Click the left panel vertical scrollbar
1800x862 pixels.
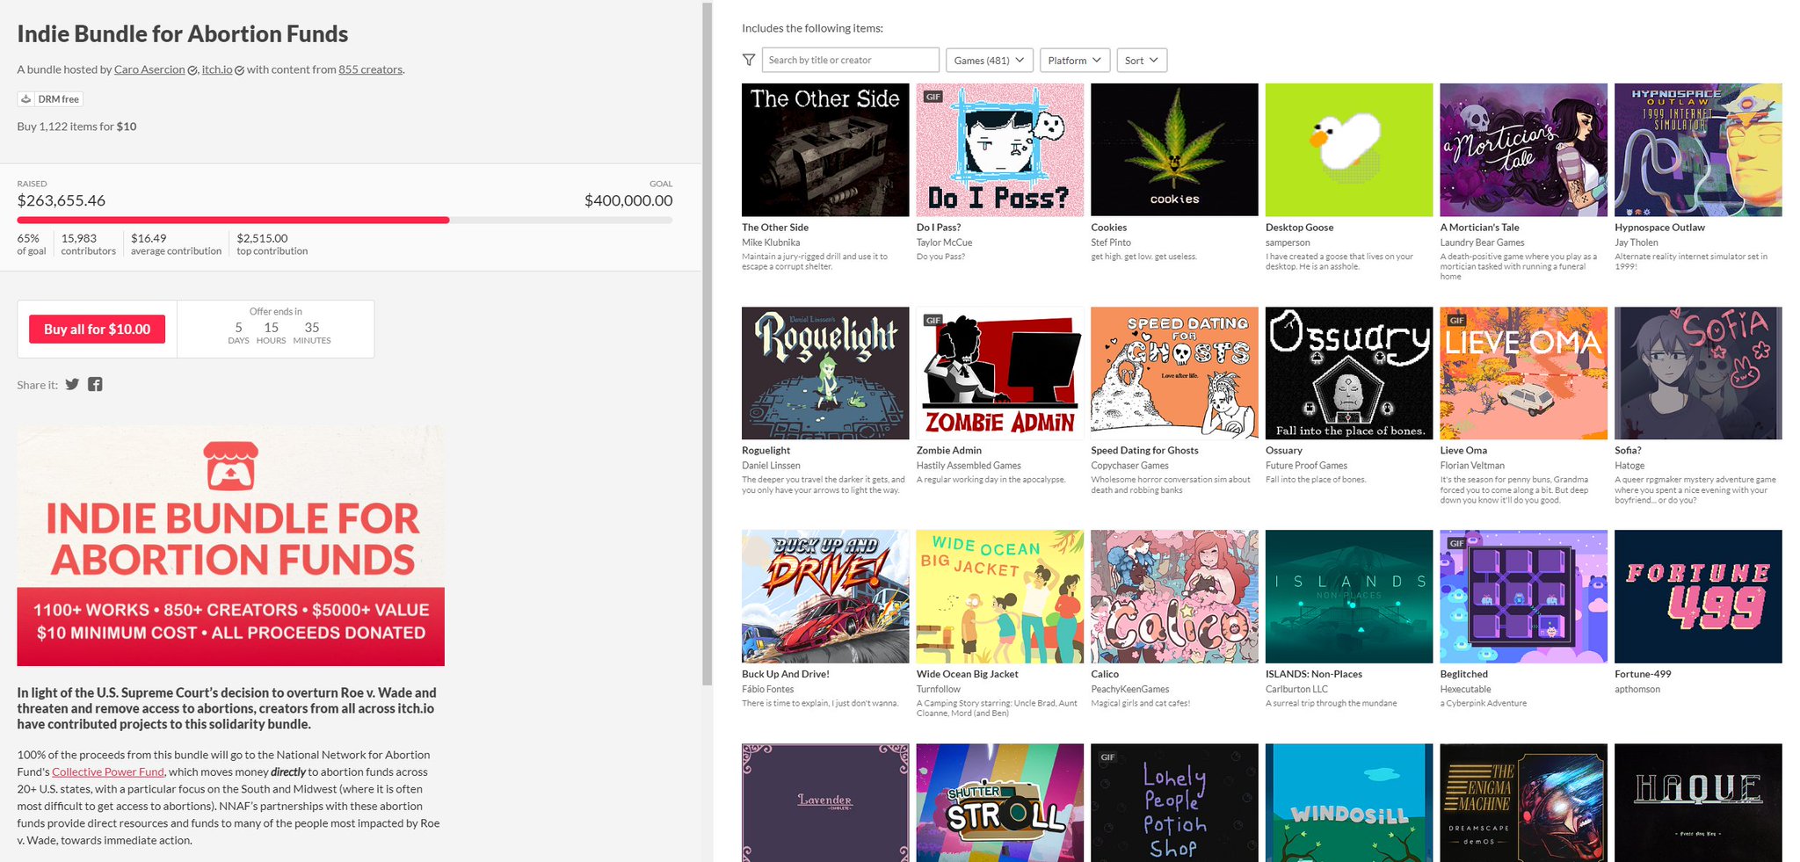click(x=708, y=344)
